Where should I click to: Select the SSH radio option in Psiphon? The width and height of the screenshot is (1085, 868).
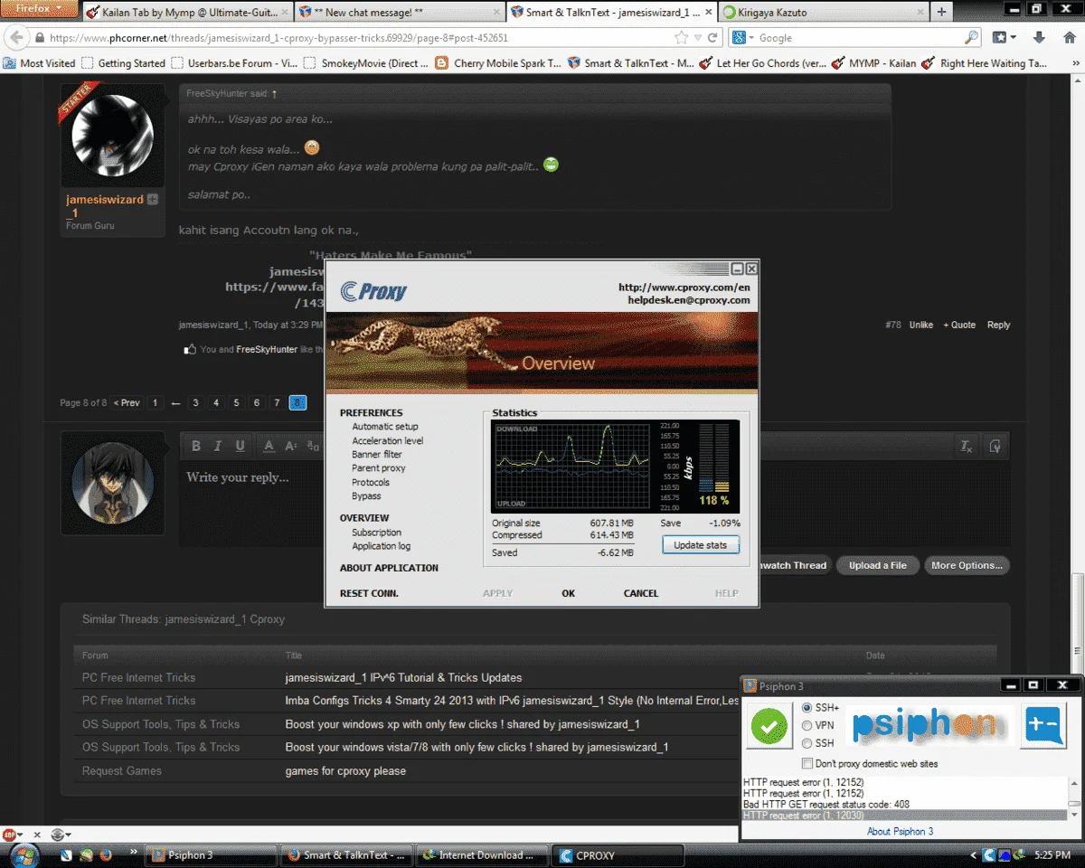807,743
